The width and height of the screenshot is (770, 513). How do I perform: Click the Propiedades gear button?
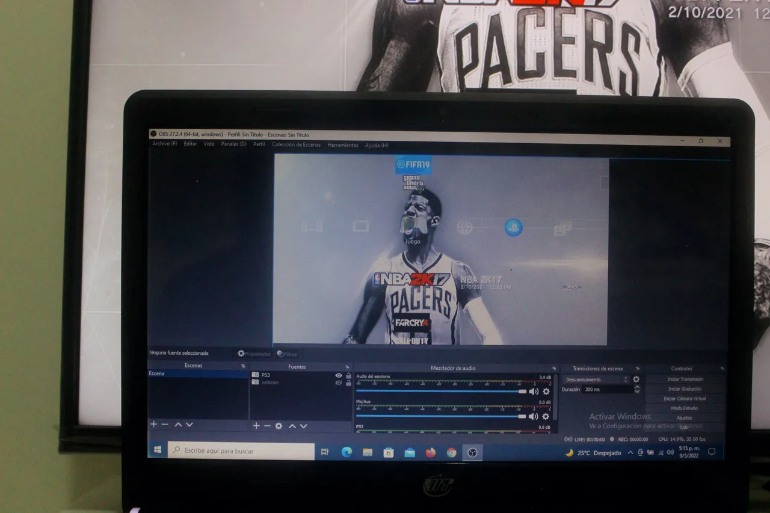(x=254, y=354)
